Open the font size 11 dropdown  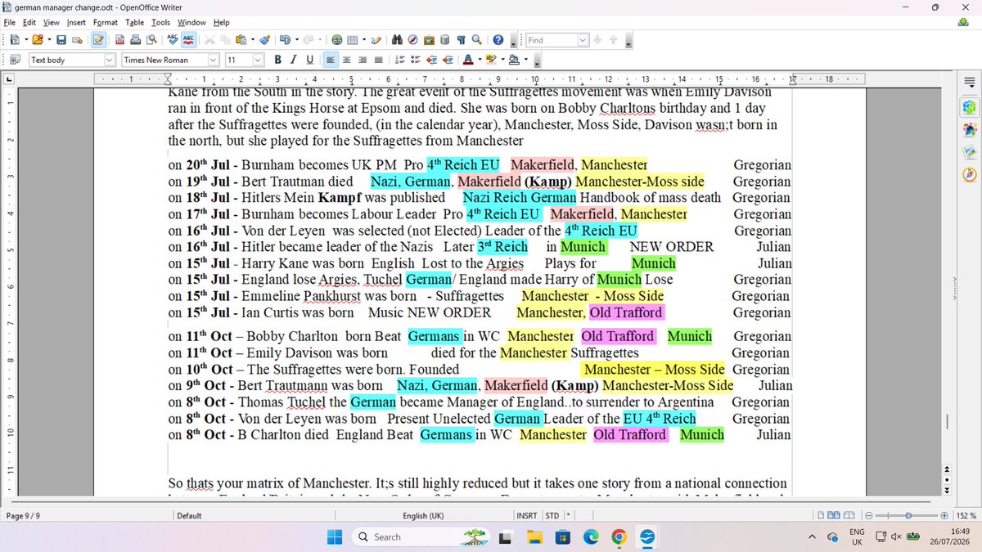click(x=258, y=60)
